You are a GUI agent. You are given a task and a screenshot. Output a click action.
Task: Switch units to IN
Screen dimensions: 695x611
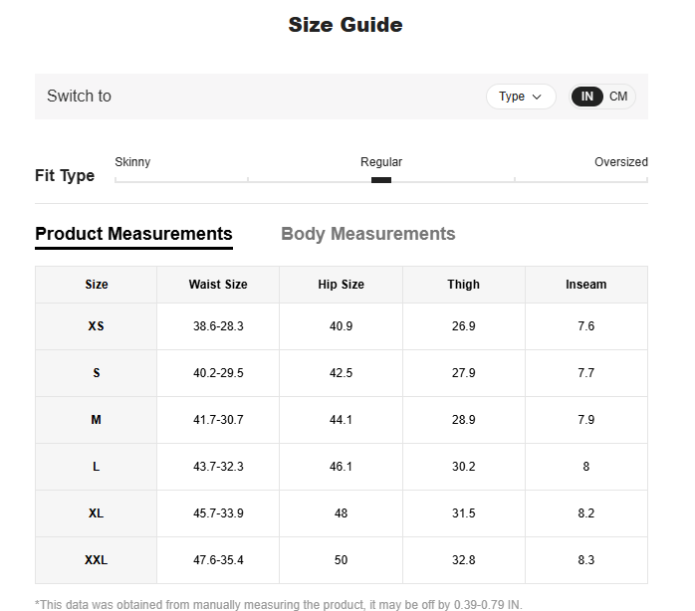[x=587, y=97]
